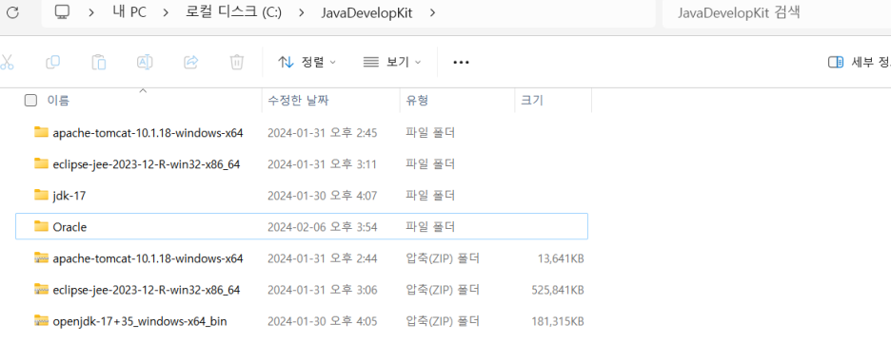
Task: Expand chevron after 내 PC breadcrumb
Action: [x=166, y=12]
